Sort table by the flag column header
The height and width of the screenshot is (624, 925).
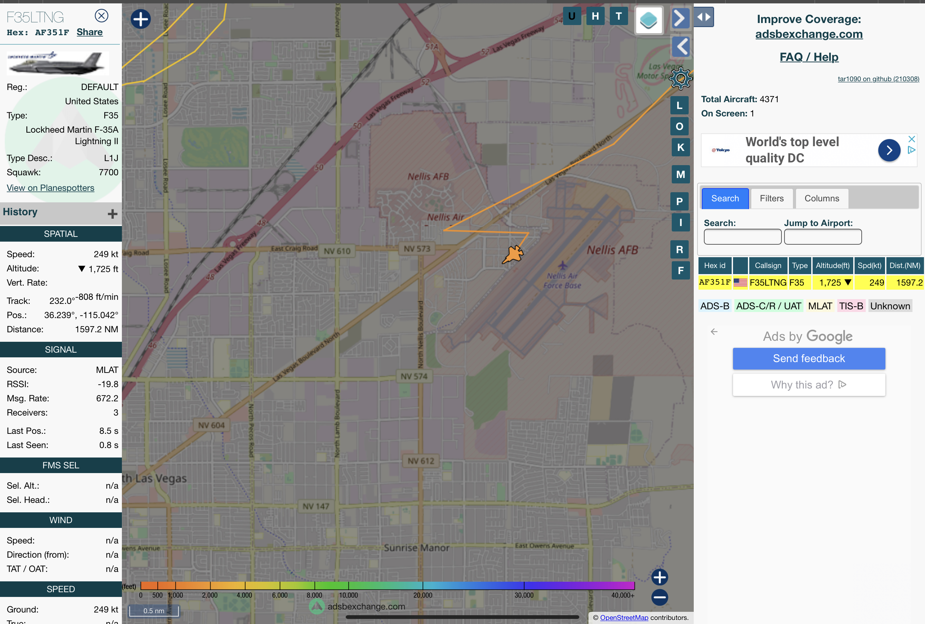[740, 265]
